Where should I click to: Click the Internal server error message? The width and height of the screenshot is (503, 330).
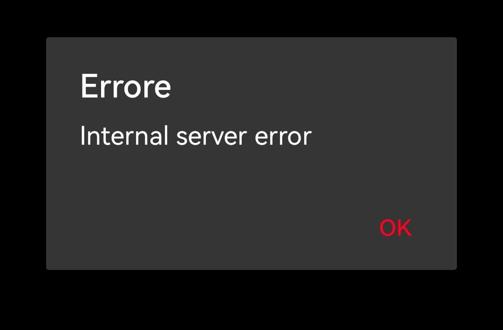(196, 135)
